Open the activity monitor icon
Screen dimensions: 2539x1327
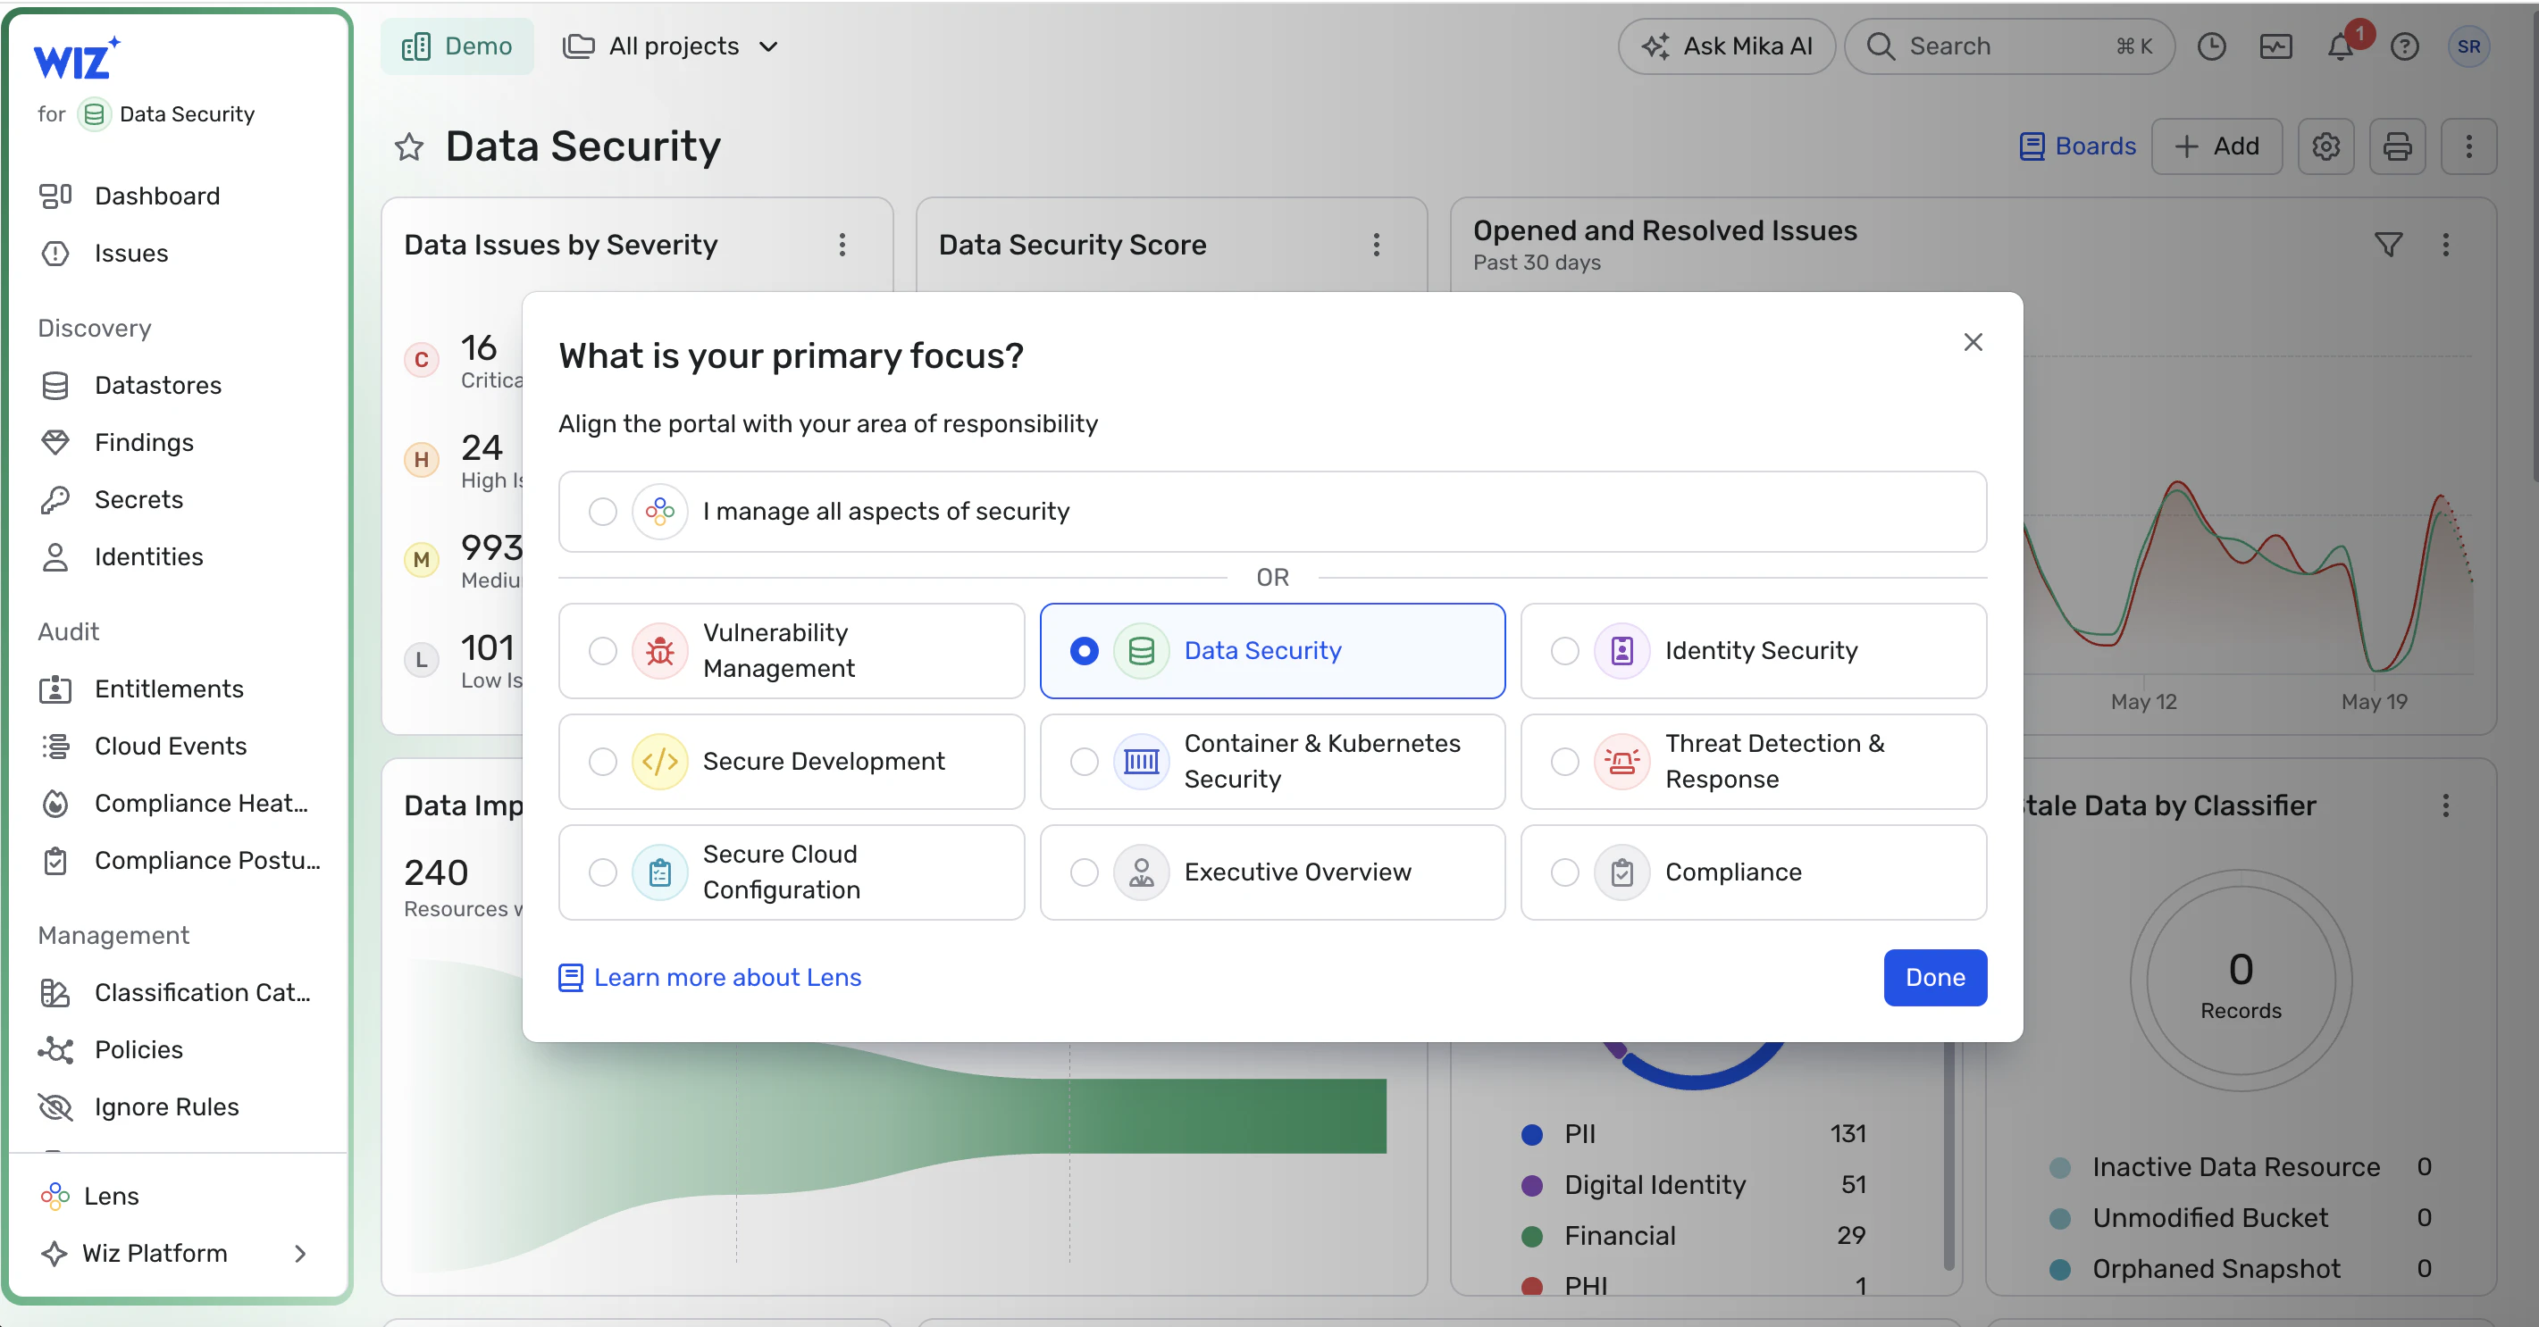click(x=2275, y=46)
